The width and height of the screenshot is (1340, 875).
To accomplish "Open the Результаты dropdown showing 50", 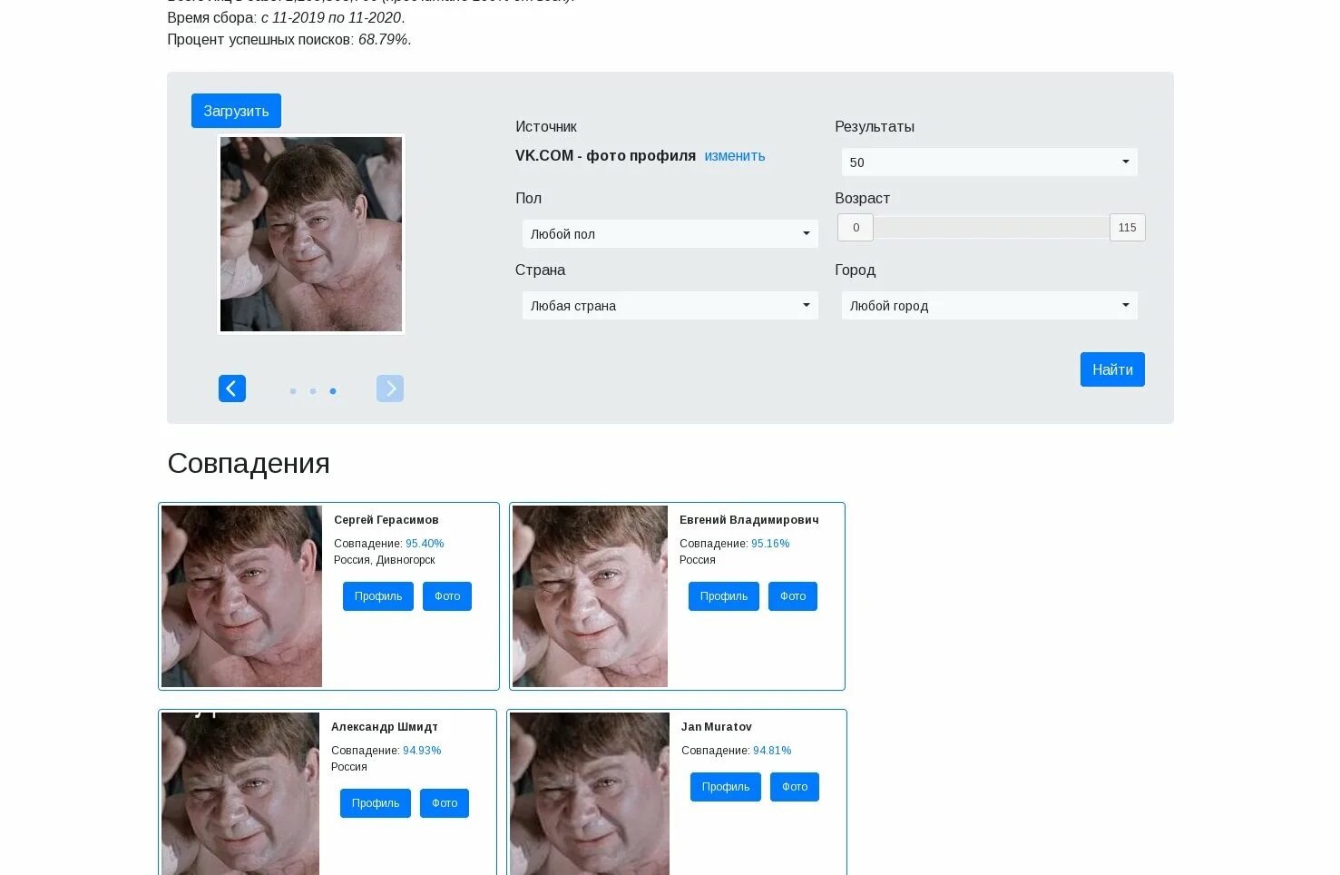I will [988, 162].
